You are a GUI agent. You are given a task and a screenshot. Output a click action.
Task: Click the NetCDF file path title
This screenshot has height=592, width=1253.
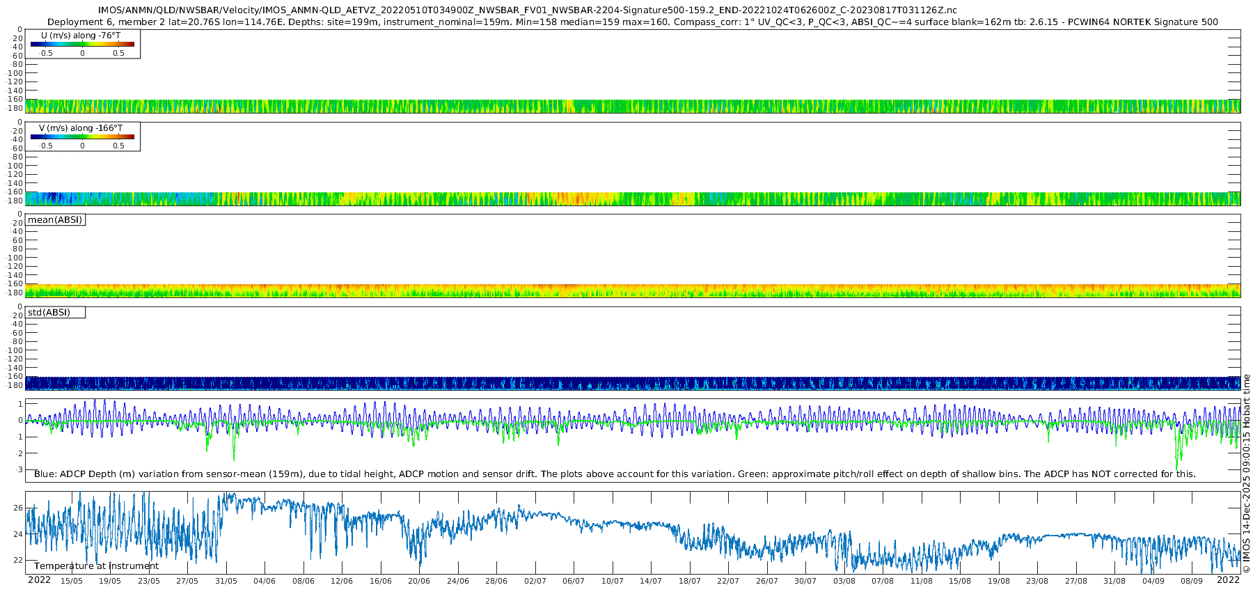click(x=527, y=10)
